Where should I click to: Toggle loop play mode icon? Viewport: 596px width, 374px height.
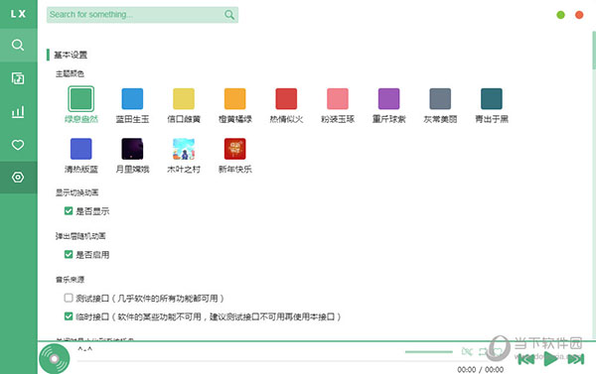tap(483, 351)
